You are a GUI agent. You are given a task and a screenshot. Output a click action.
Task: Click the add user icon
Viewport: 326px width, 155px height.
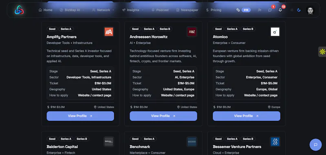(260, 10)
